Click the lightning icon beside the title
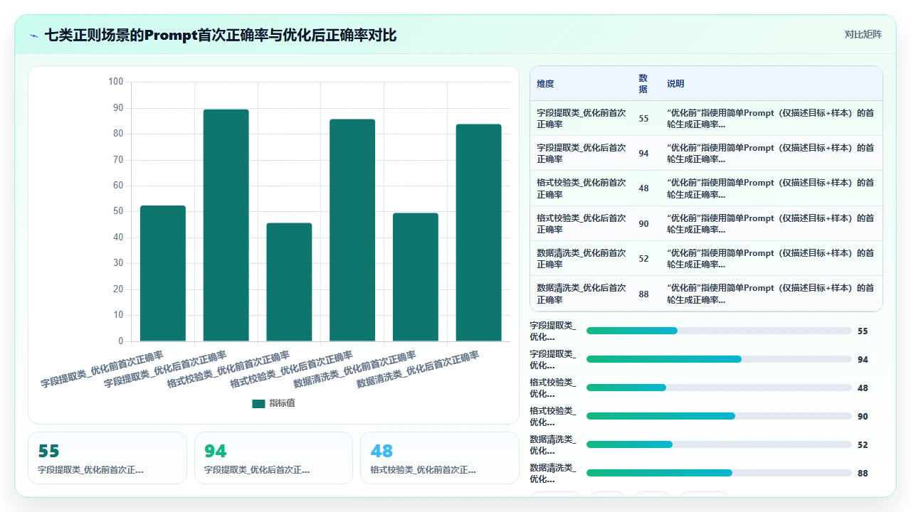 click(x=34, y=36)
